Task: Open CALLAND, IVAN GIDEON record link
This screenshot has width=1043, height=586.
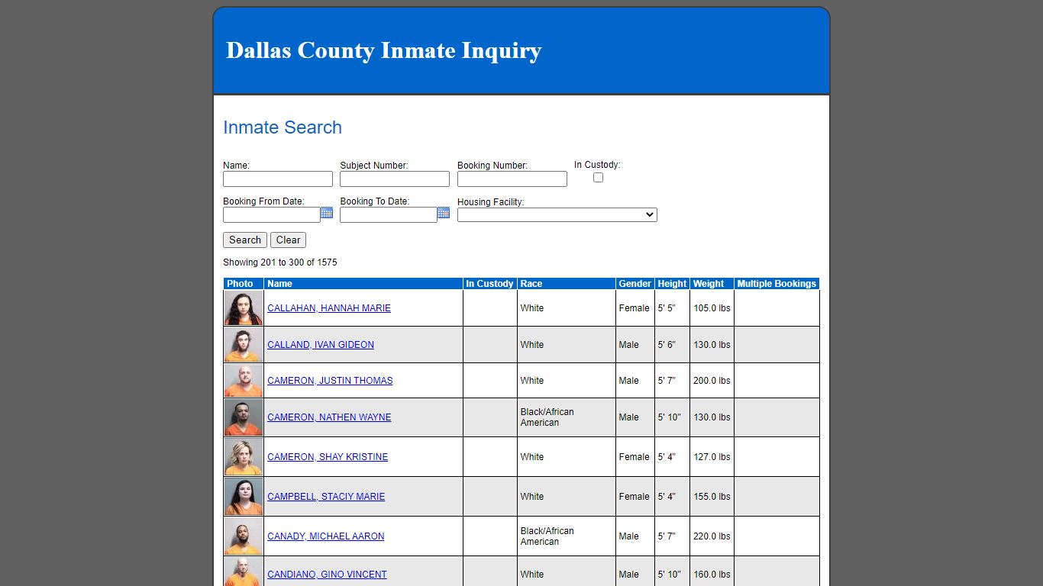Action: pyautogui.click(x=321, y=345)
